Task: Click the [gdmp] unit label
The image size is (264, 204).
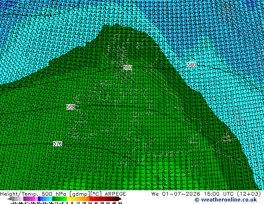Action: pos(80,194)
